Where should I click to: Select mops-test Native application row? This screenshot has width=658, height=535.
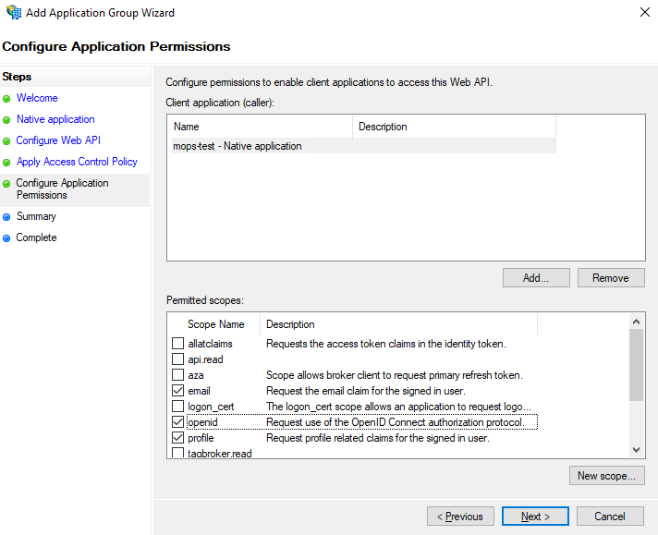pos(238,146)
